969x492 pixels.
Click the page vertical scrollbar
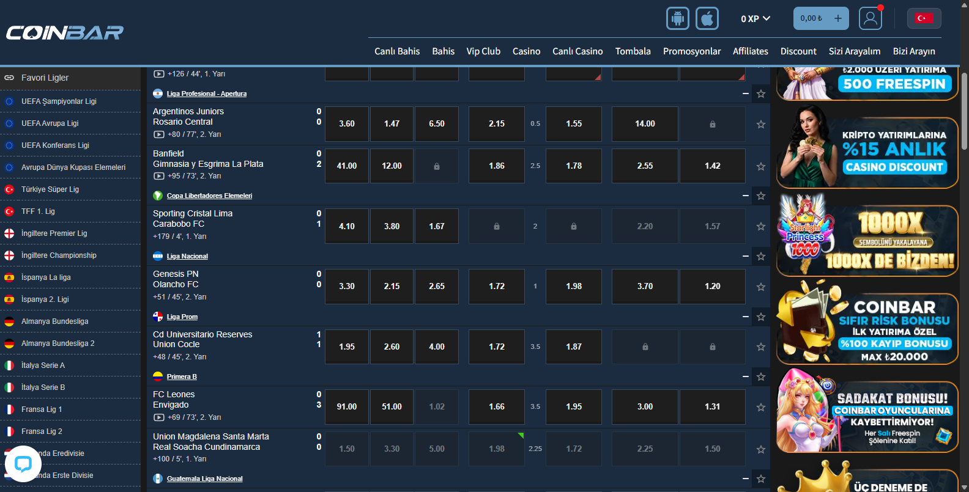point(965,110)
